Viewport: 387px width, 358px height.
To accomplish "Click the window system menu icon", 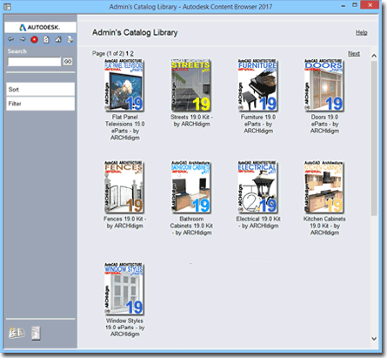I will tap(8, 7).
